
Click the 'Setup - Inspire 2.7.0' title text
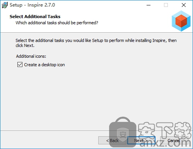32,5
